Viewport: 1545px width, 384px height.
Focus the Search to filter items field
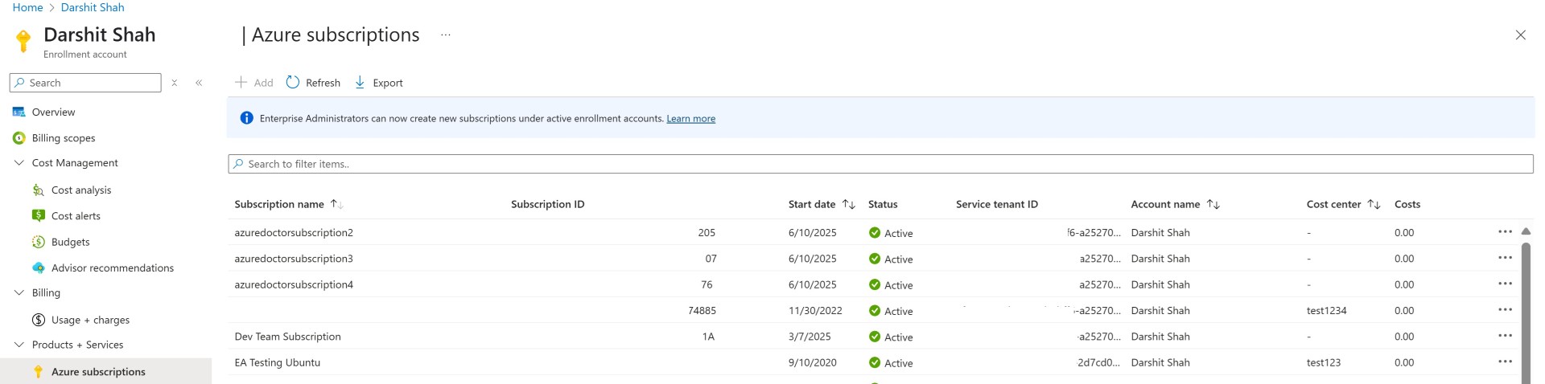pyautogui.click(x=880, y=164)
